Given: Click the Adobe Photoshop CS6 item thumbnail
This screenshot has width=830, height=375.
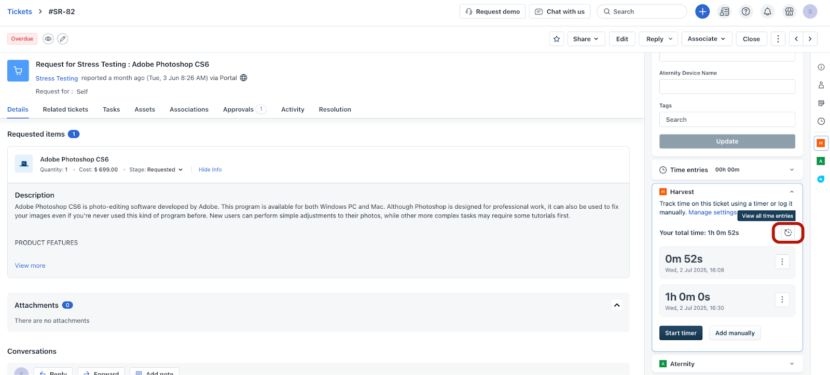Looking at the screenshot, I should (24, 164).
